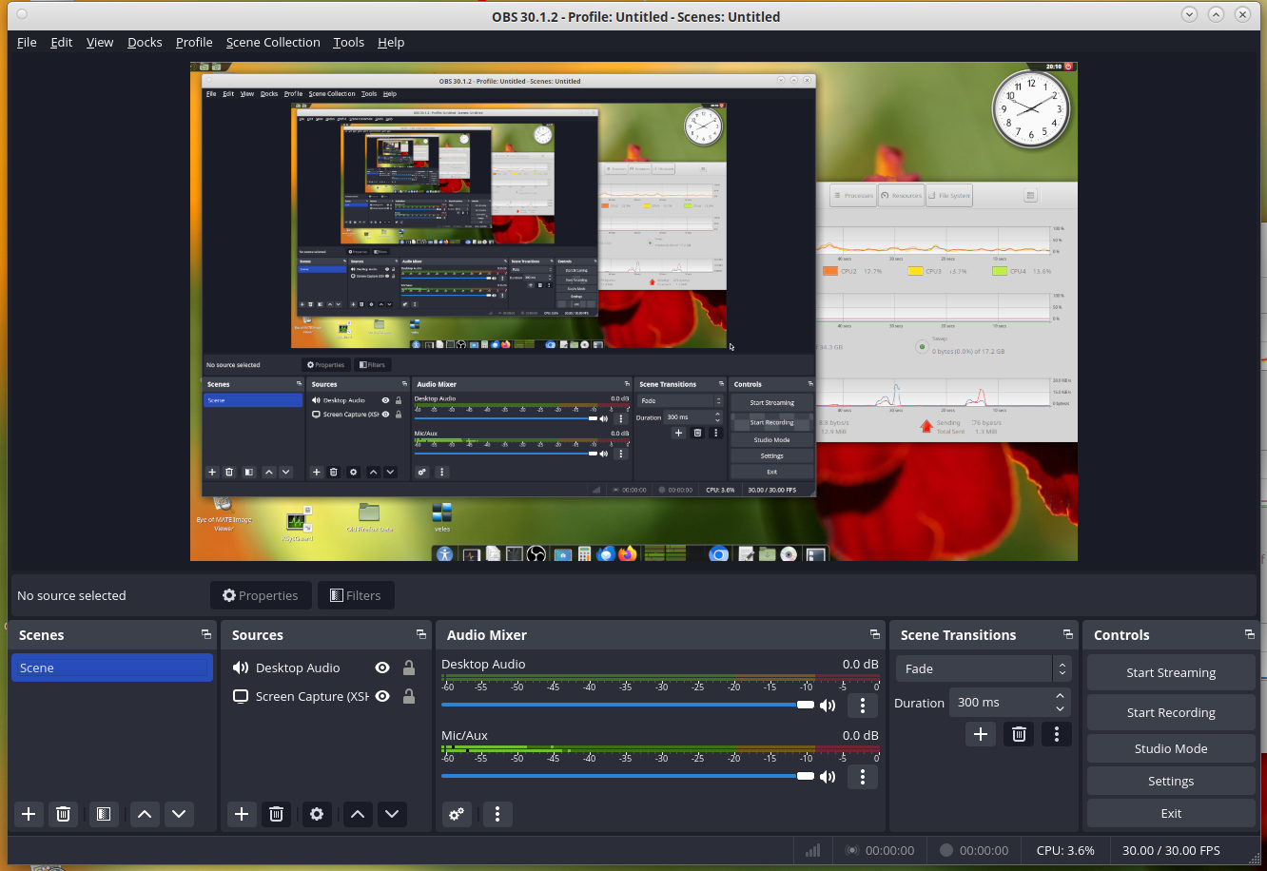
Task: Open source Properties button
Action: [x=261, y=595]
